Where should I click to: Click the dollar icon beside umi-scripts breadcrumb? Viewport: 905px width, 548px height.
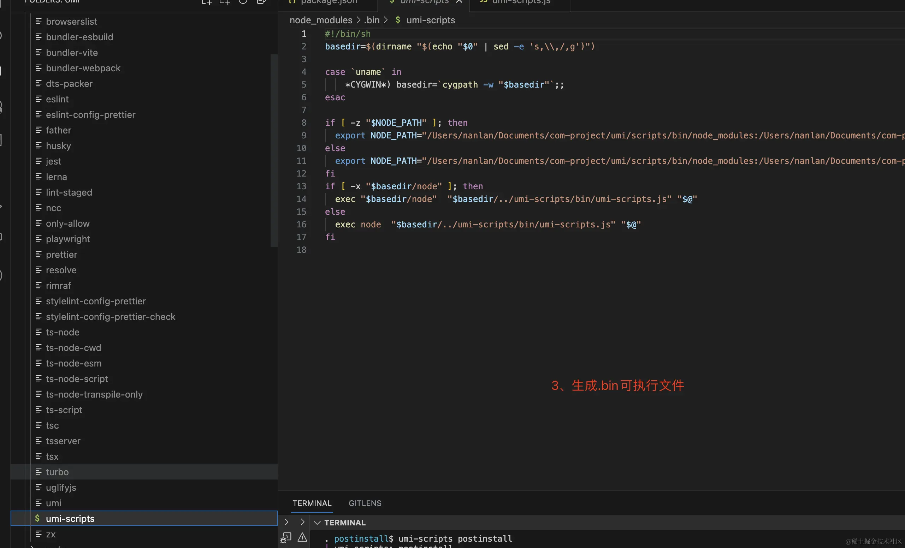[397, 20]
